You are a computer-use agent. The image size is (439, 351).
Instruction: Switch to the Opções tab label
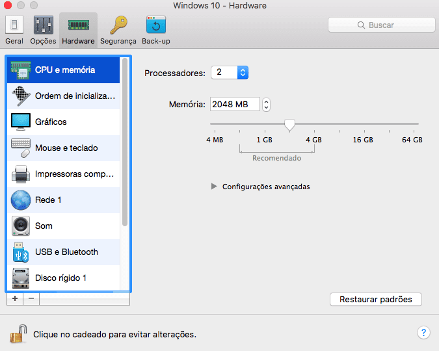click(x=43, y=41)
